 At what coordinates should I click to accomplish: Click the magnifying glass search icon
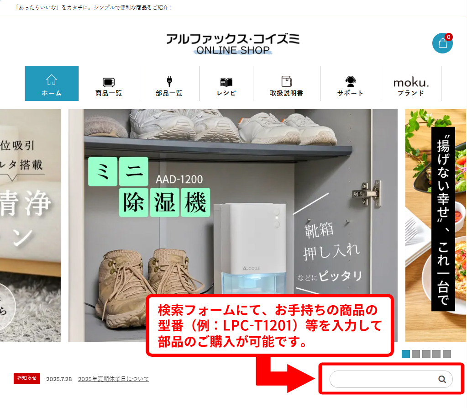(x=442, y=379)
